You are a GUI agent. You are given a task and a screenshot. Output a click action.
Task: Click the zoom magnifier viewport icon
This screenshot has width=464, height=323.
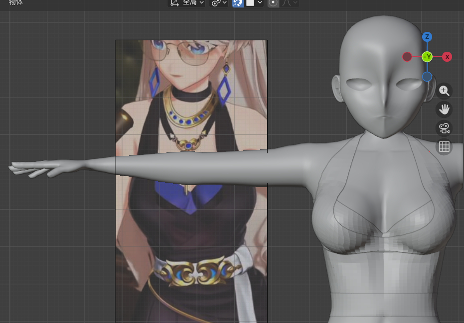[x=444, y=91]
